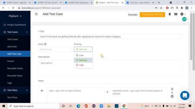
Task: Select Normal priority option
Action: pos(83,60)
